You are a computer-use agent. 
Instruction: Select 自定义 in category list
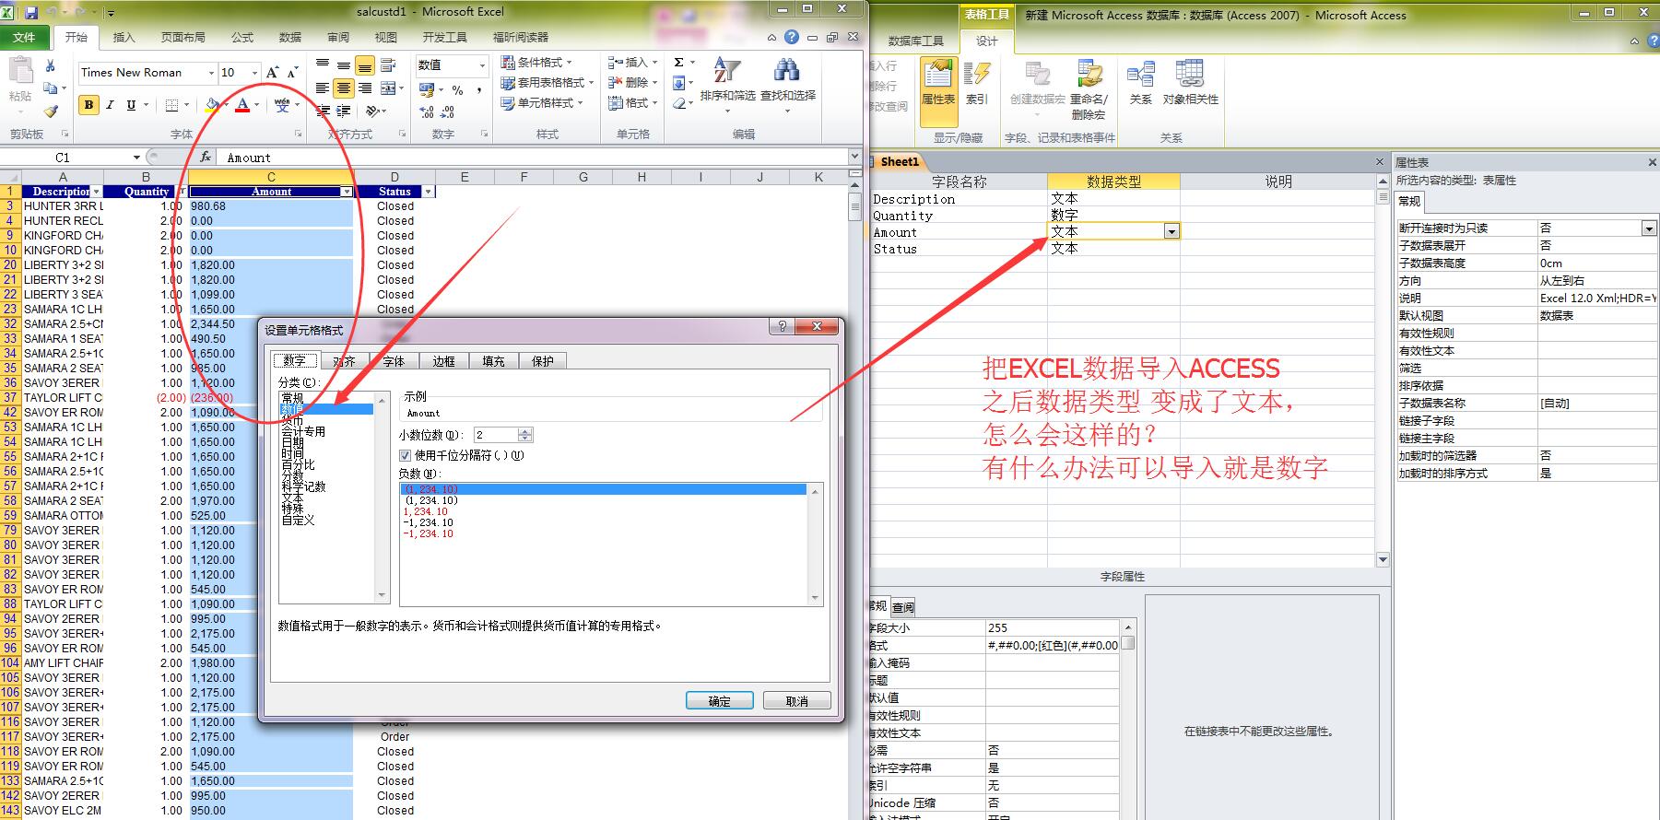pos(298,520)
